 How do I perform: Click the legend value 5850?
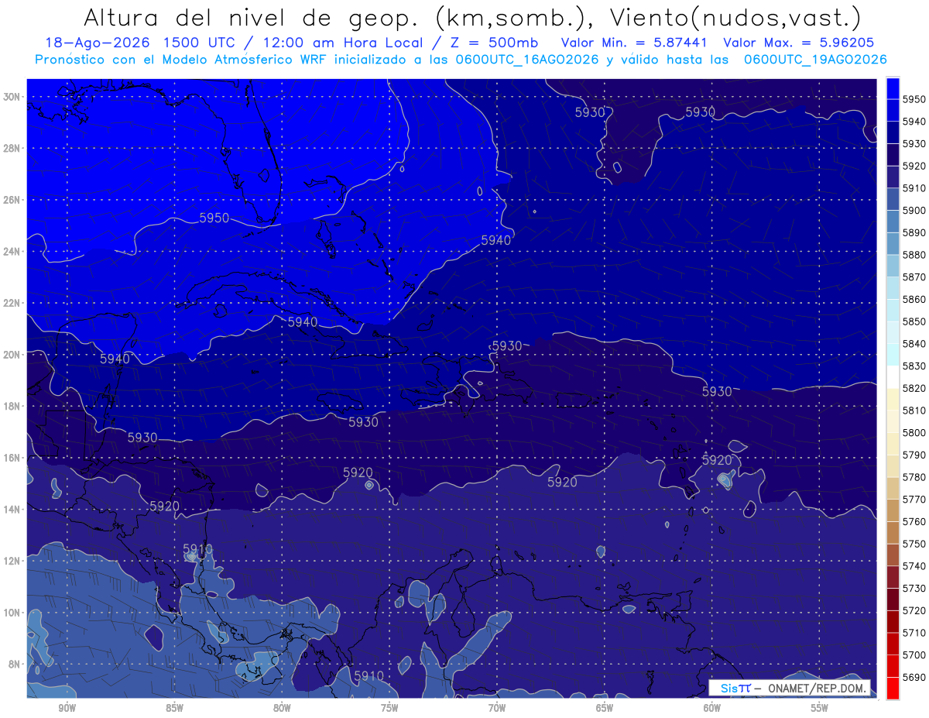(914, 321)
